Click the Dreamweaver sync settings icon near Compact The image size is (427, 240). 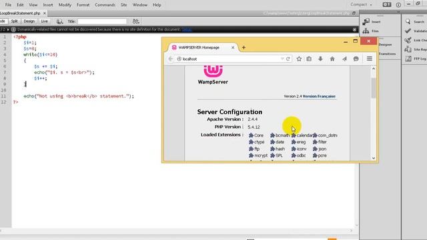(x=387, y=5)
